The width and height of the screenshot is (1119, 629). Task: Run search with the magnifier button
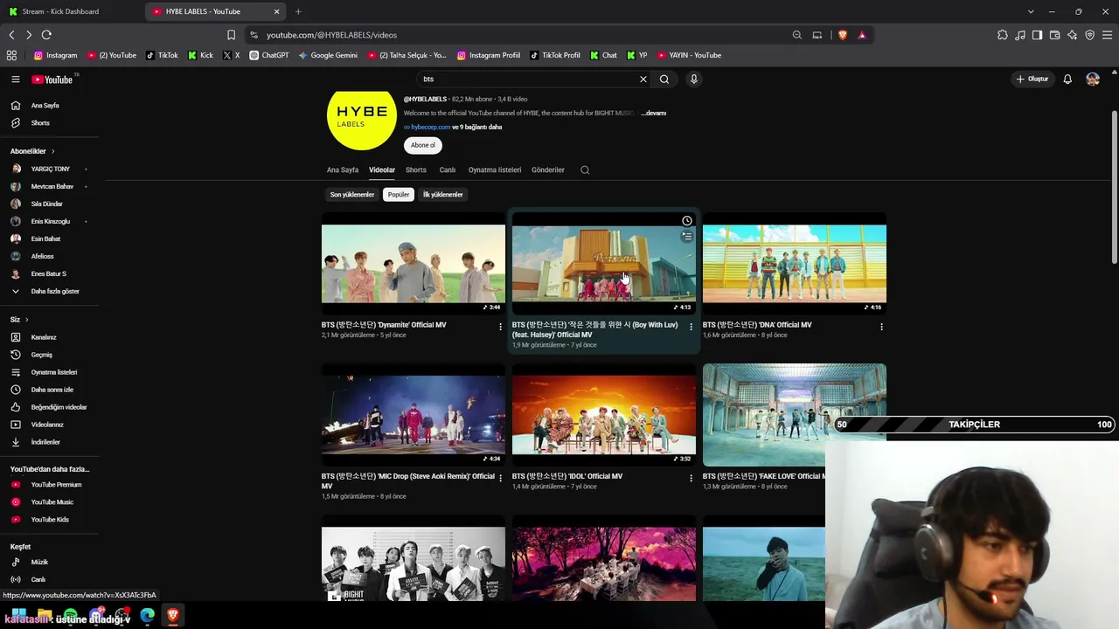pos(664,79)
